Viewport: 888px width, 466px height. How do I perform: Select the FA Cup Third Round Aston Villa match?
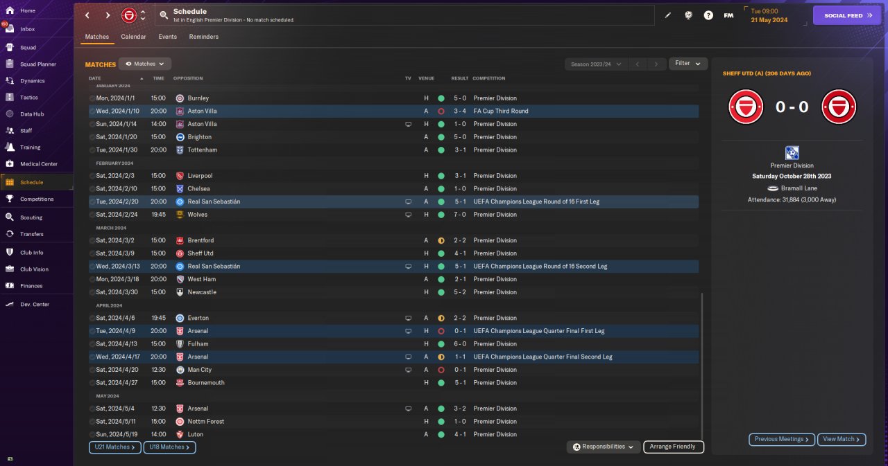point(393,111)
